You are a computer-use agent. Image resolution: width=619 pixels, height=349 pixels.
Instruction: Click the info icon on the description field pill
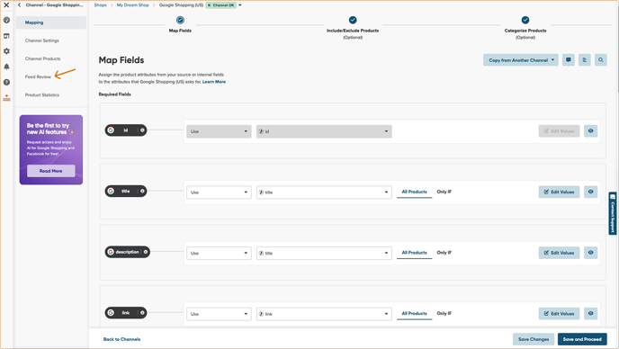[145, 252]
